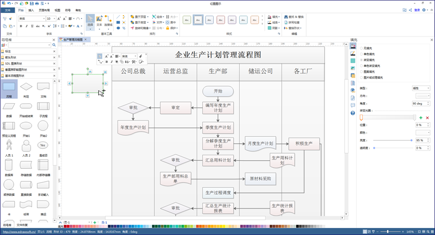Click 拼写检查 spell check button
This screenshot has width=435, height=235.
point(292,22)
